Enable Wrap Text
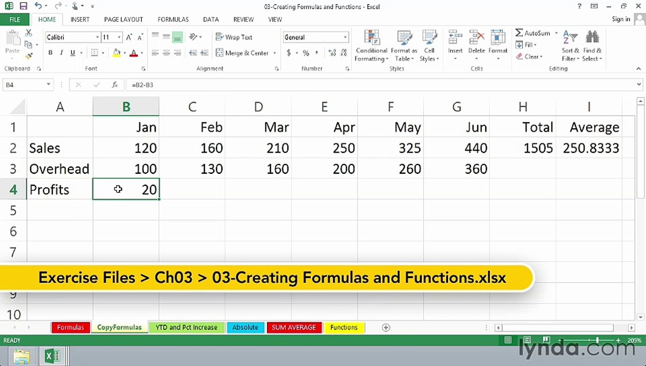The width and height of the screenshot is (646, 366). pyautogui.click(x=234, y=37)
